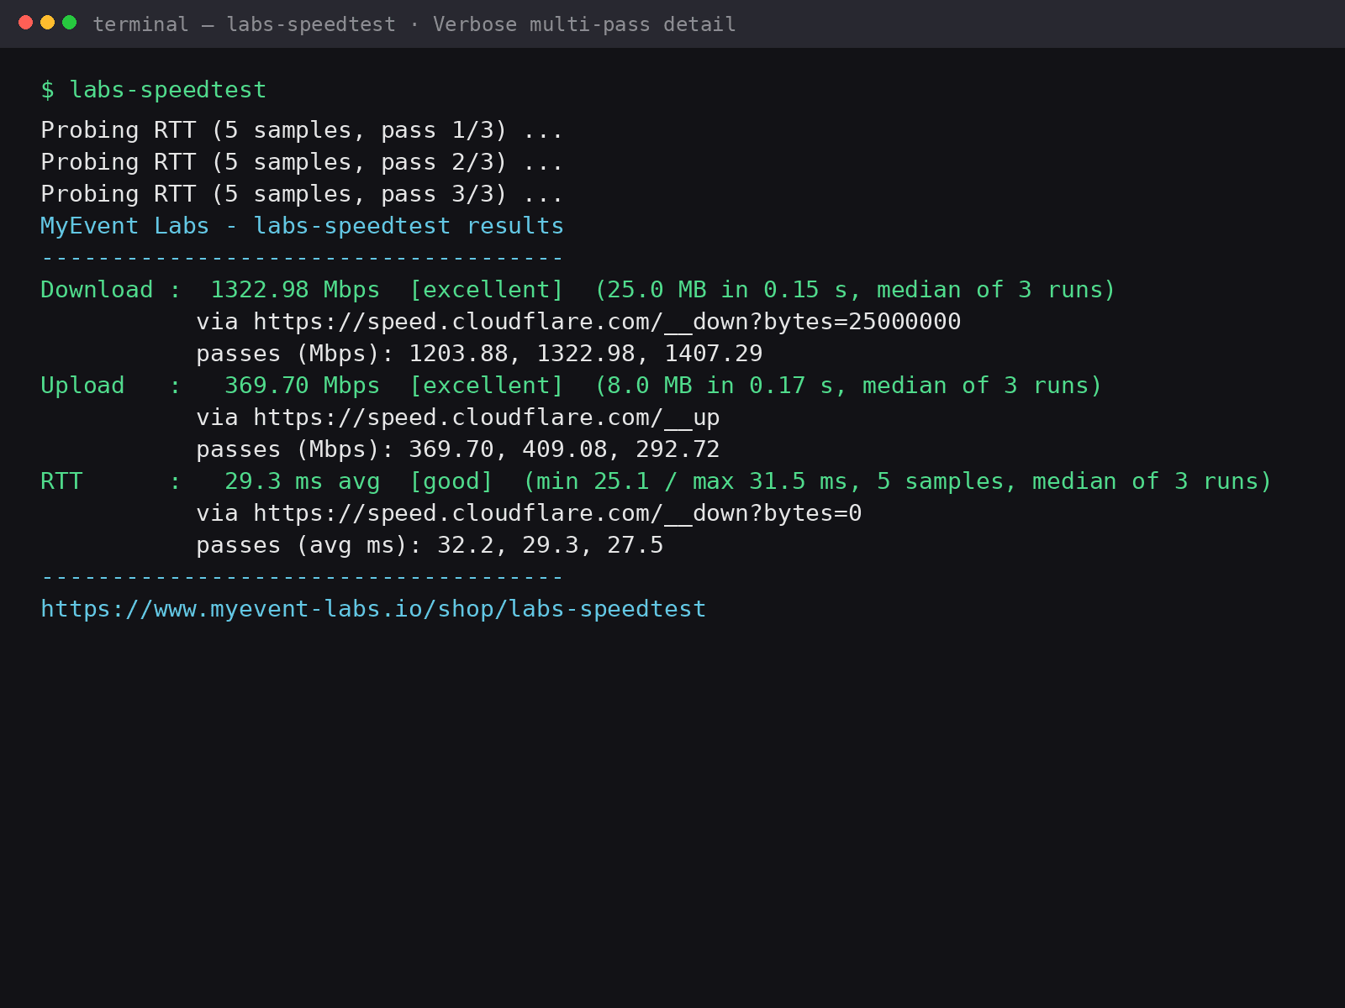Click the 'MyEvent Labs - labs-speedtest results' heading
The width and height of the screenshot is (1345, 1008).
[x=302, y=226]
